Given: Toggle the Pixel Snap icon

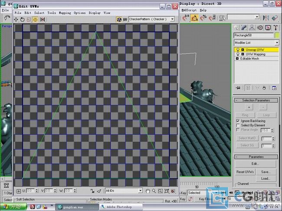Looking at the screenshot, I should tap(173, 191).
